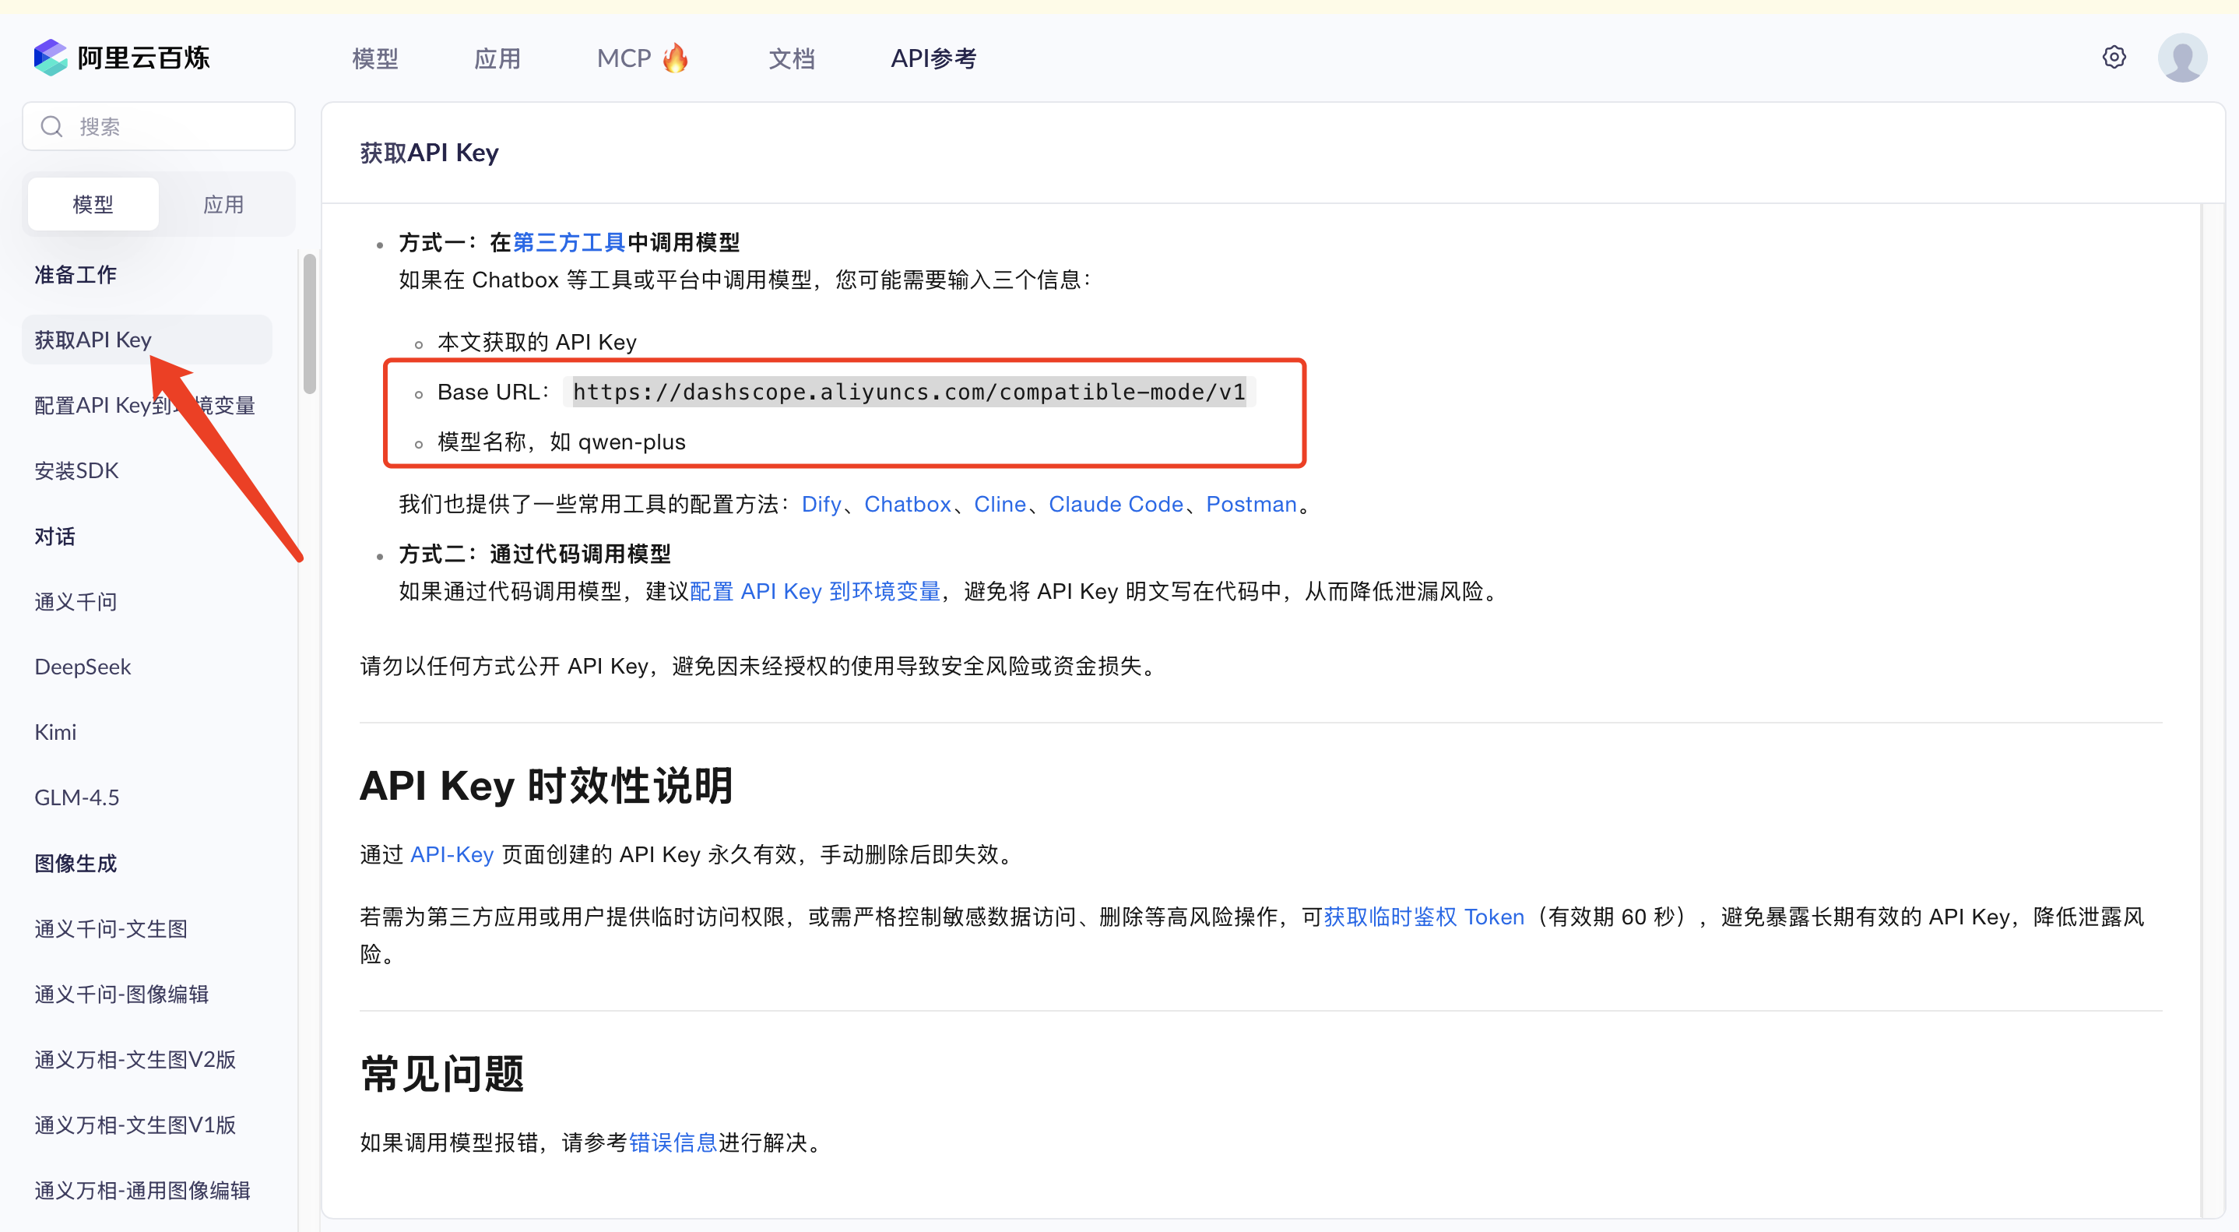
Task: Open 通义万相-文生图V2版 sidebar item
Action: click(x=135, y=1059)
